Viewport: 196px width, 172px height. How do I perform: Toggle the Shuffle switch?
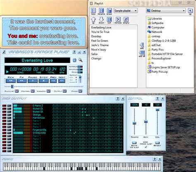coord(80,69)
